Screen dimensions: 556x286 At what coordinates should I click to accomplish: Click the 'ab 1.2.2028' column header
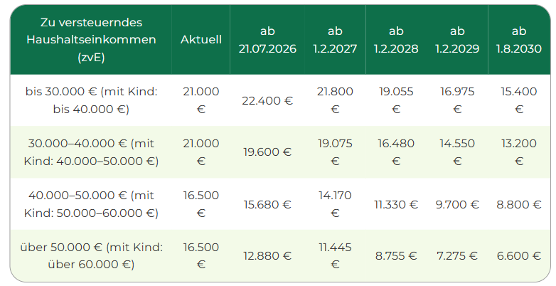coord(396,40)
